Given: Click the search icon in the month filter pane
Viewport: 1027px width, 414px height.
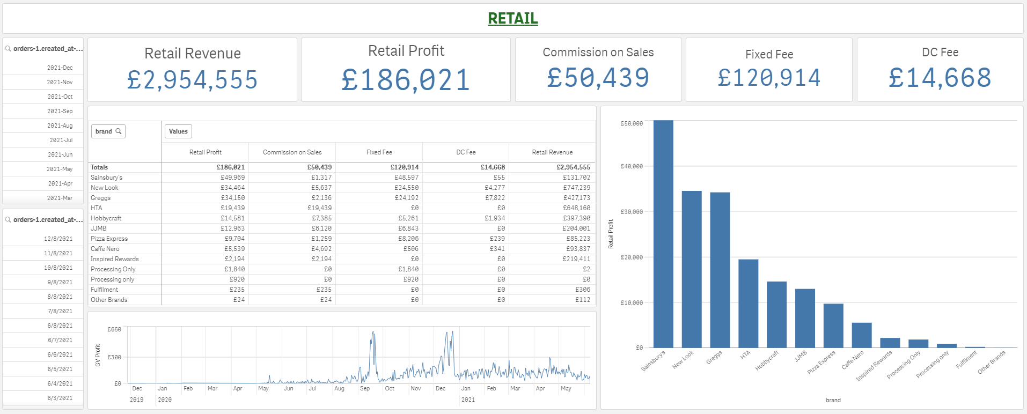Looking at the screenshot, I should point(8,49).
